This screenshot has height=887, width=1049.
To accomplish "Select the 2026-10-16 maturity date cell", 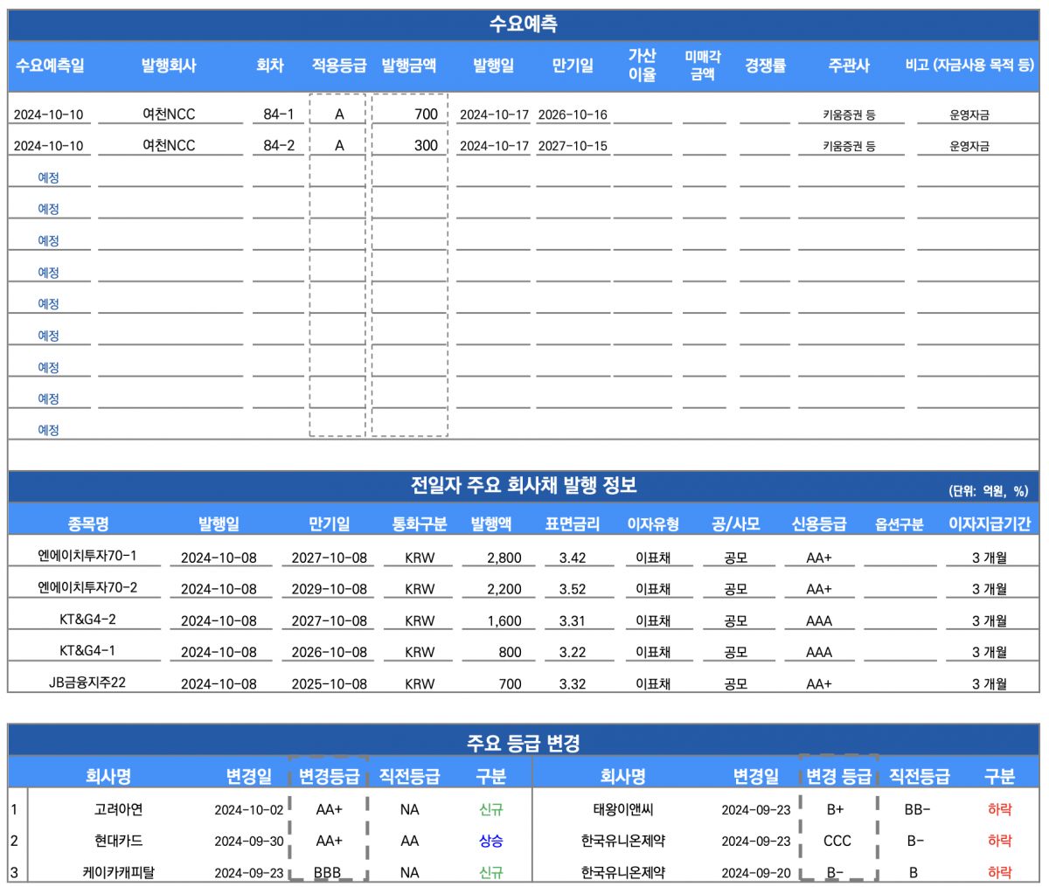I will [573, 114].
